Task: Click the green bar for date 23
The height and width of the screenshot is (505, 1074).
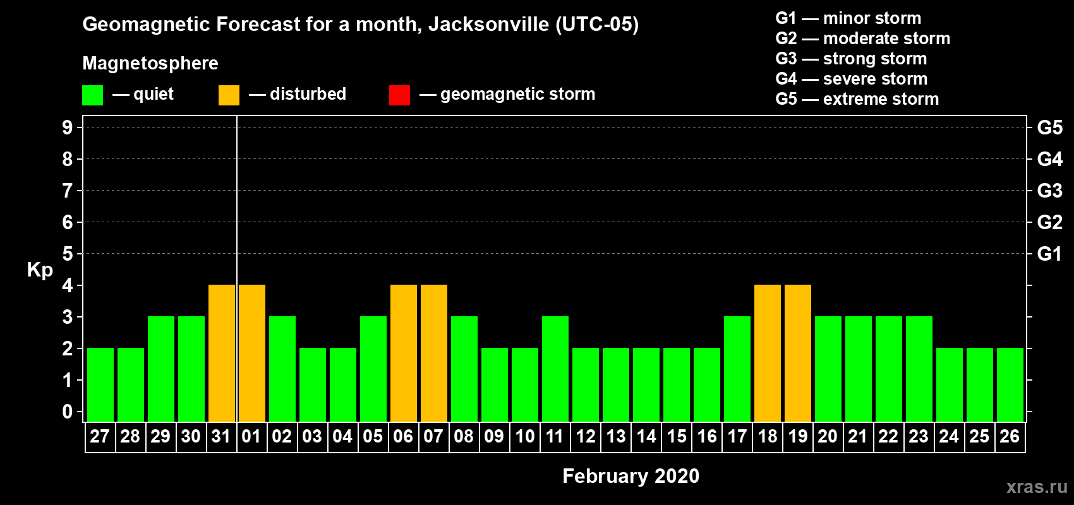Action: coord(919,369)
